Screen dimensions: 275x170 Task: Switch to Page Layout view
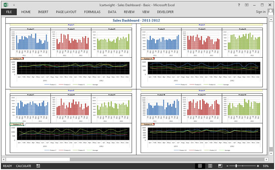[x=210, y=166]
